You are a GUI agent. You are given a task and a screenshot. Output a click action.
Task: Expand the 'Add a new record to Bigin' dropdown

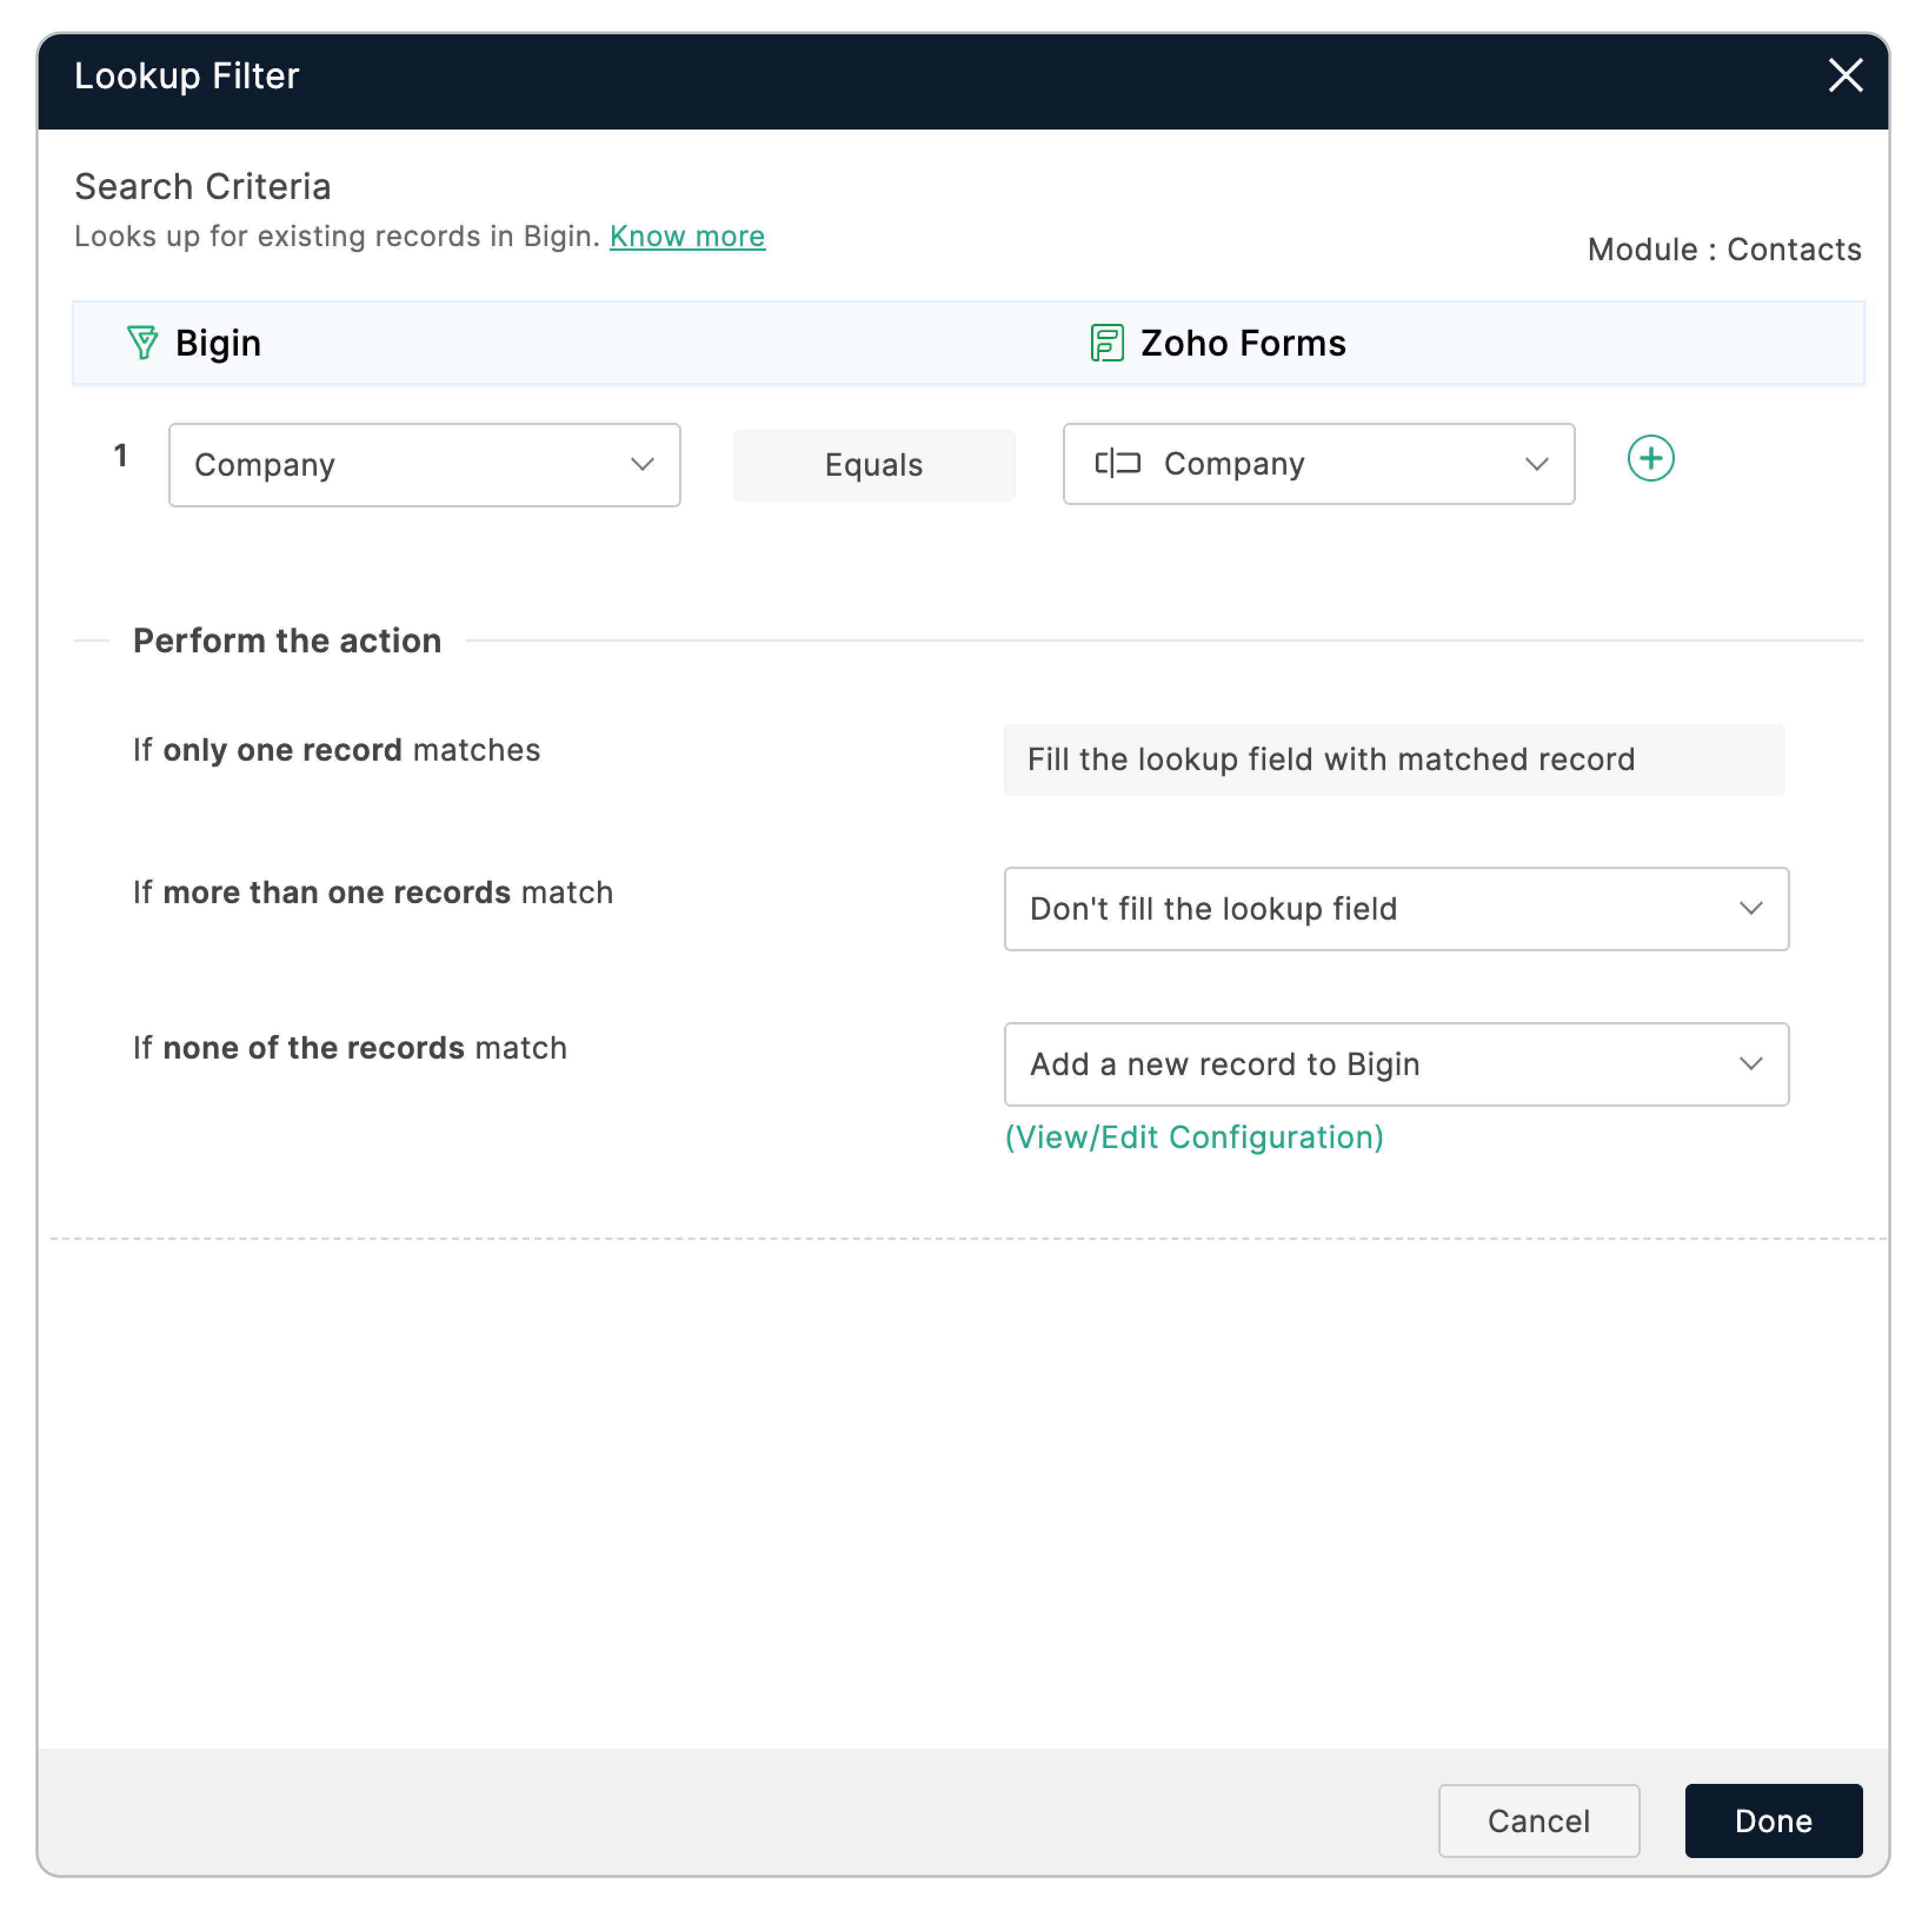pos(1395,1063)
